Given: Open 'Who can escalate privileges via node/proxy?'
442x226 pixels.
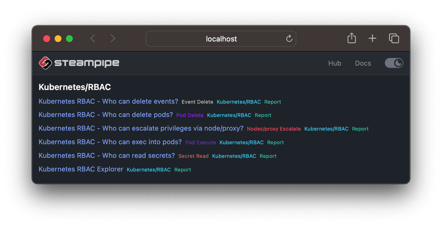Looking at the screenshot, I should (141, 128).
